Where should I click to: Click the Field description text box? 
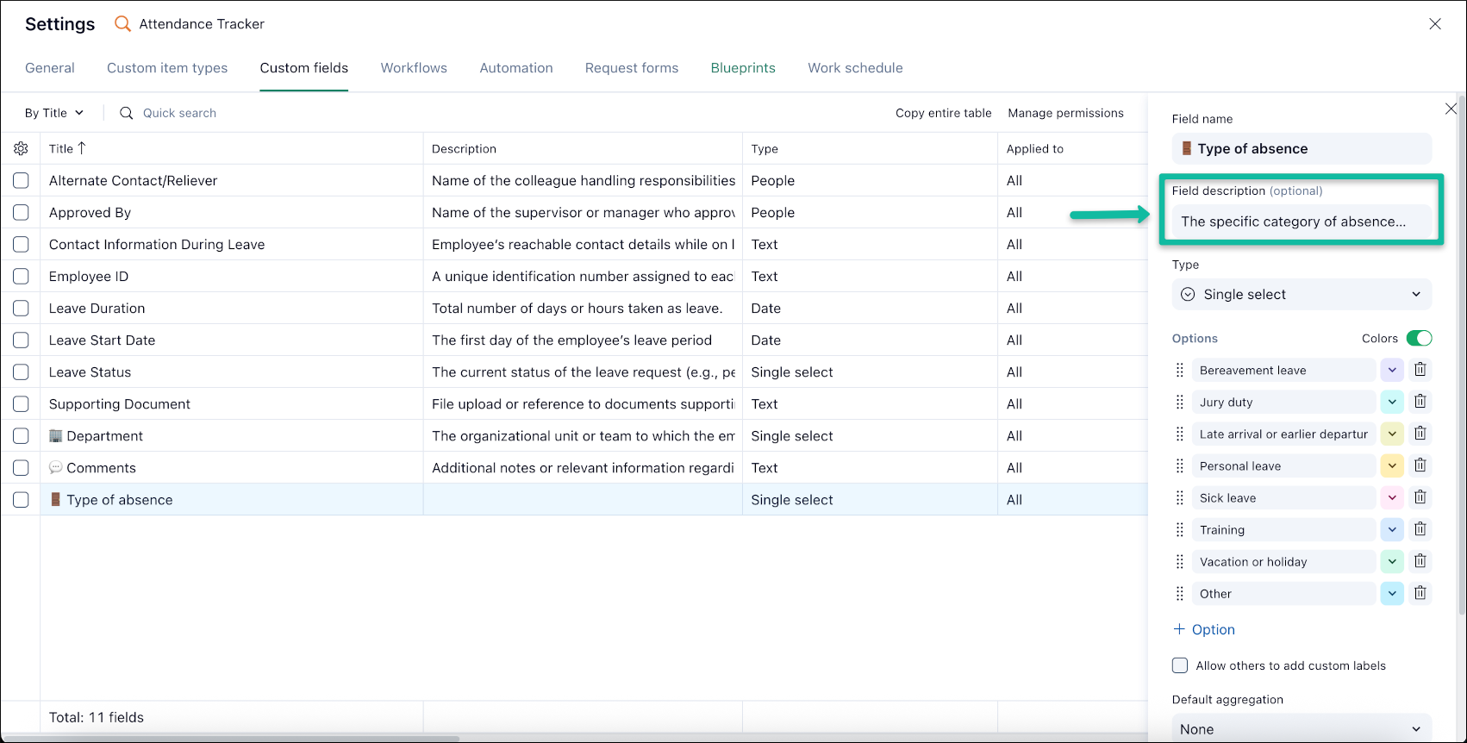[1301, 222]
